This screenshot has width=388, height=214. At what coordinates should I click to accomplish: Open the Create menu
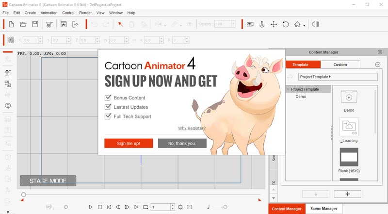[30, 13]
